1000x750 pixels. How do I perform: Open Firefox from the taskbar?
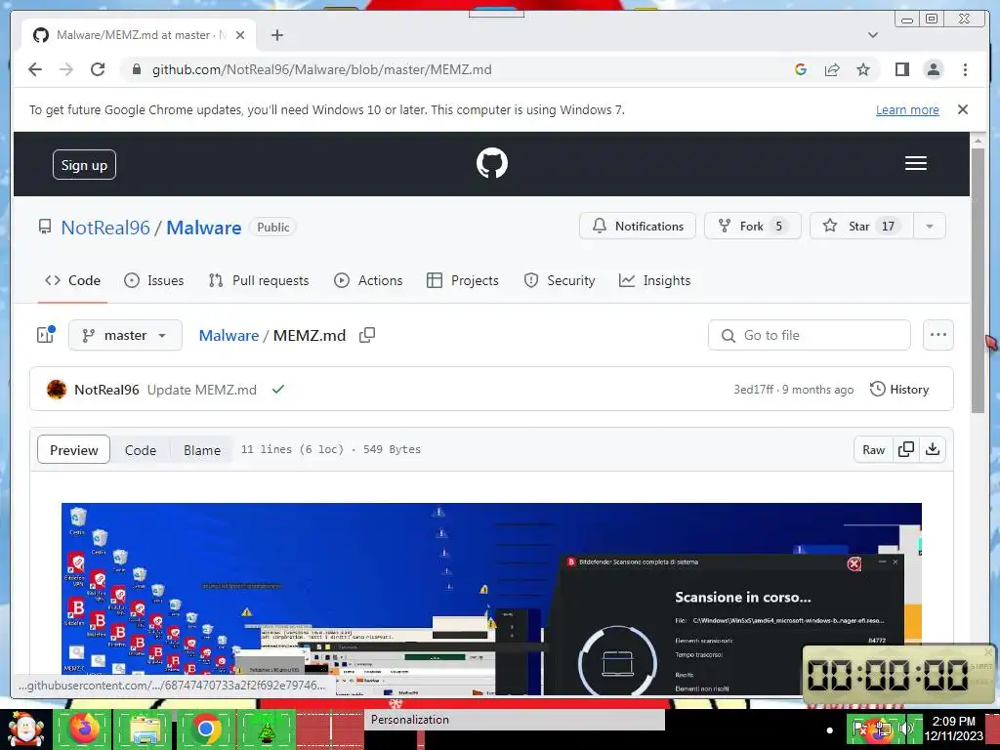(x=84, y=729)
